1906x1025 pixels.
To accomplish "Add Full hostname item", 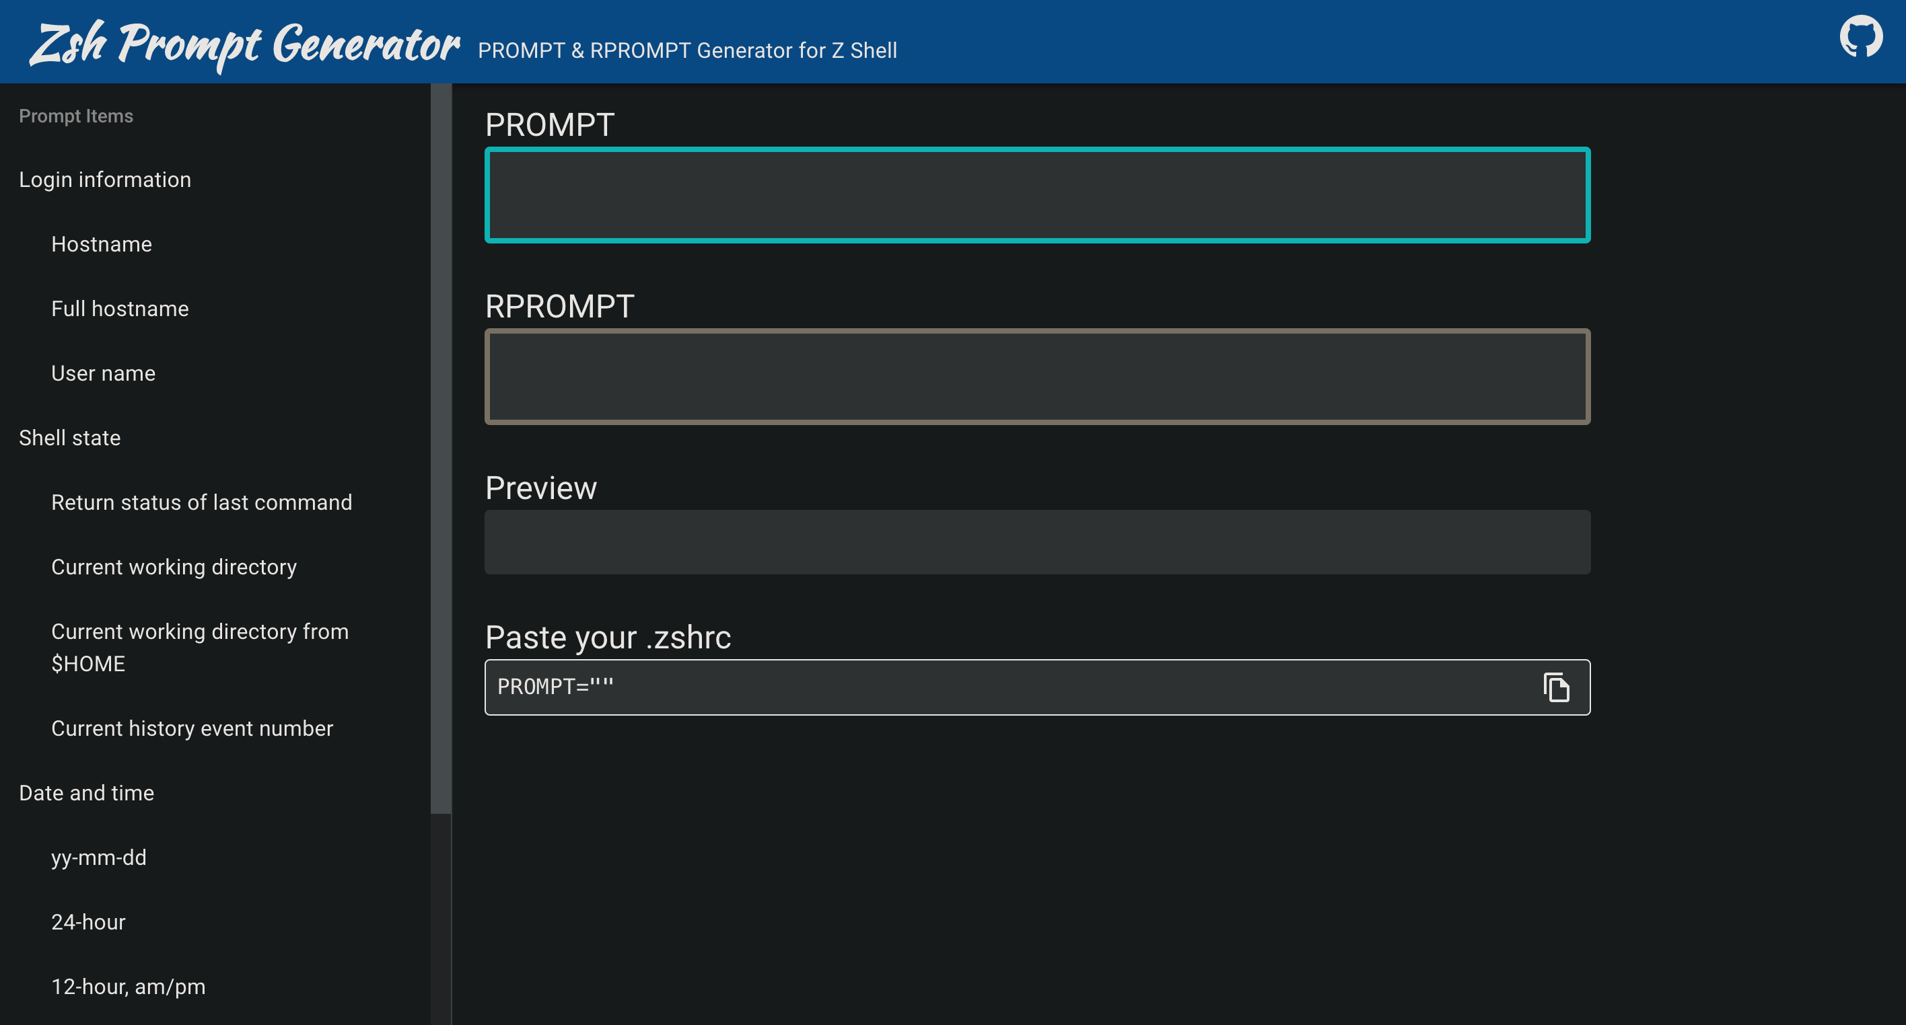I will pos(120,309).
